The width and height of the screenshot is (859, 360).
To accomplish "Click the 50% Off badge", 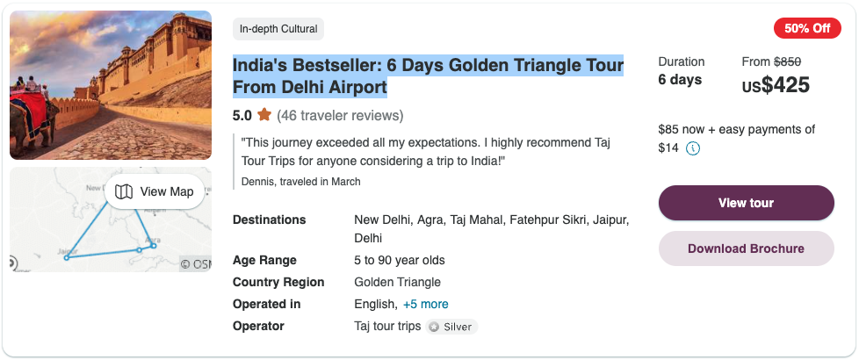I will coord(807,28).
